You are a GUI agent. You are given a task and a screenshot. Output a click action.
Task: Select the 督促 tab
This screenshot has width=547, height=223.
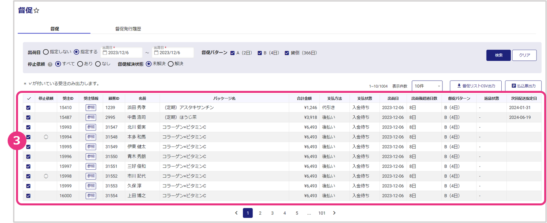pos(54,29)
